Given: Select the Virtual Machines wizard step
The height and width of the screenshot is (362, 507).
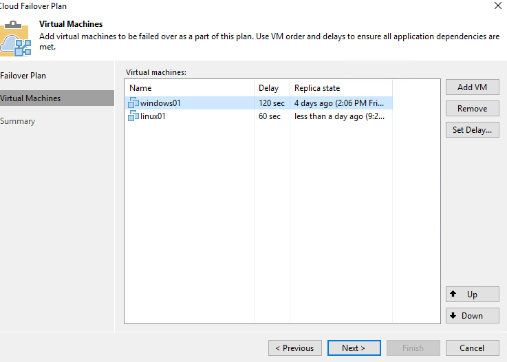Looking at the screenshot, I should [x=30, y=98].
